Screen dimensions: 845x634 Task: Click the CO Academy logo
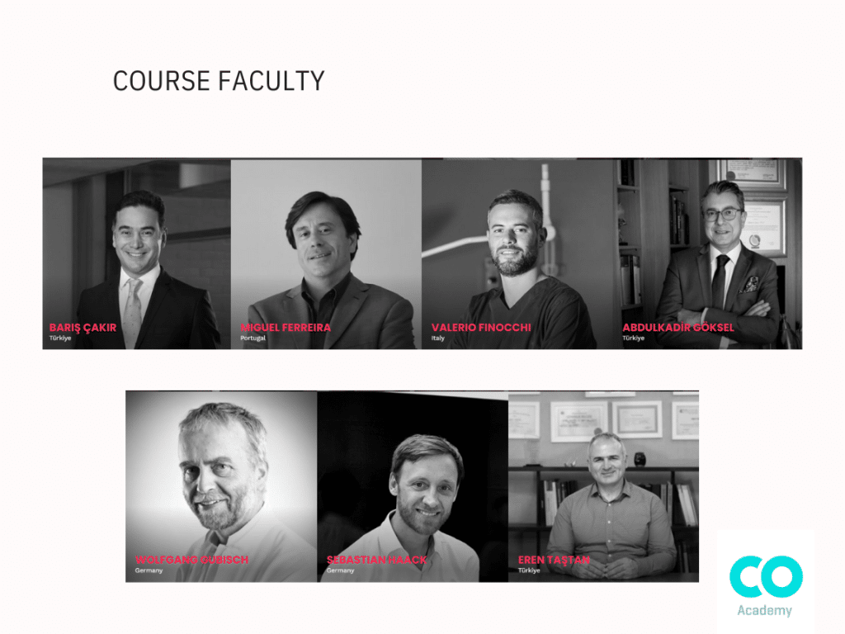pos(765,585)
